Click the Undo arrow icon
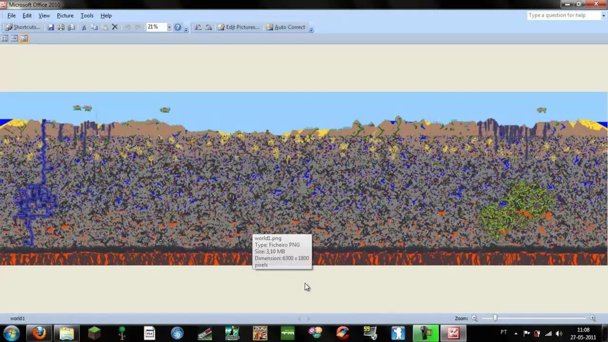Screen dimensions: 608x342 coord(127,27)
